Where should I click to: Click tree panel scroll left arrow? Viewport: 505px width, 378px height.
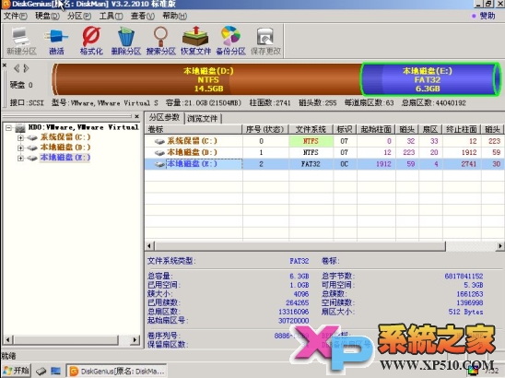7,339
